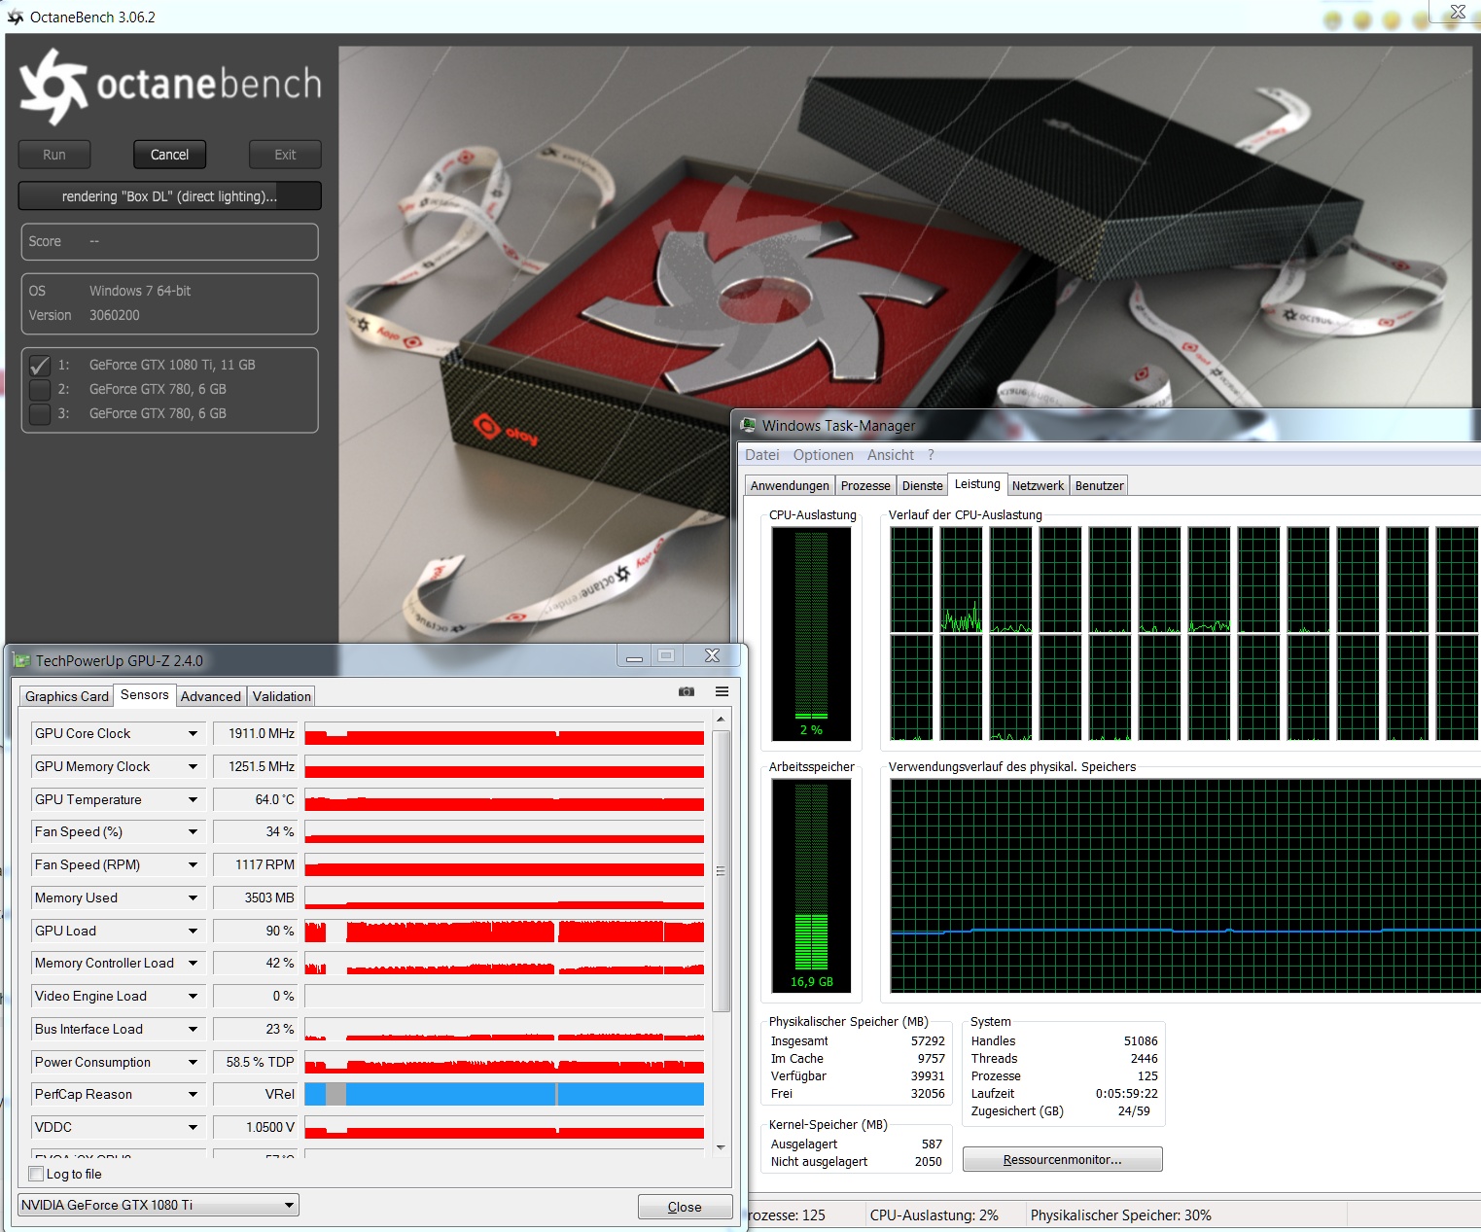Click the CPU-Auslastung meter showing 2 %
The width and height of the screenshot is (1481, 1232).
(811, 633)
